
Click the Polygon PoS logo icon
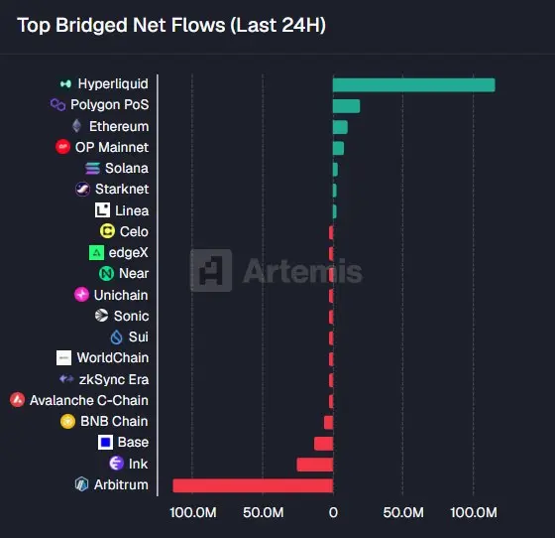point(57,105)
